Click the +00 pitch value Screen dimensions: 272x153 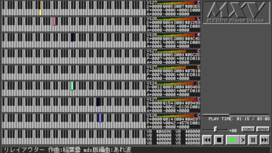(x=233, y=131)
